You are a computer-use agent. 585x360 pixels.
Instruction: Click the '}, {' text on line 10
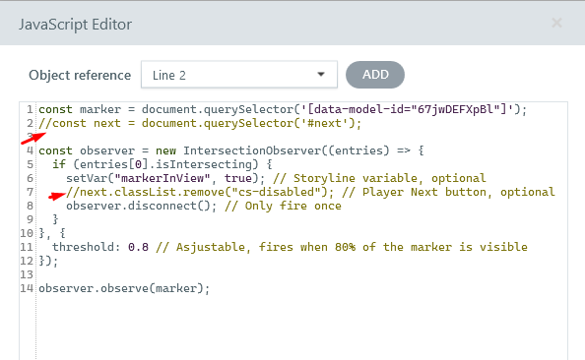(x=52, y=234)
